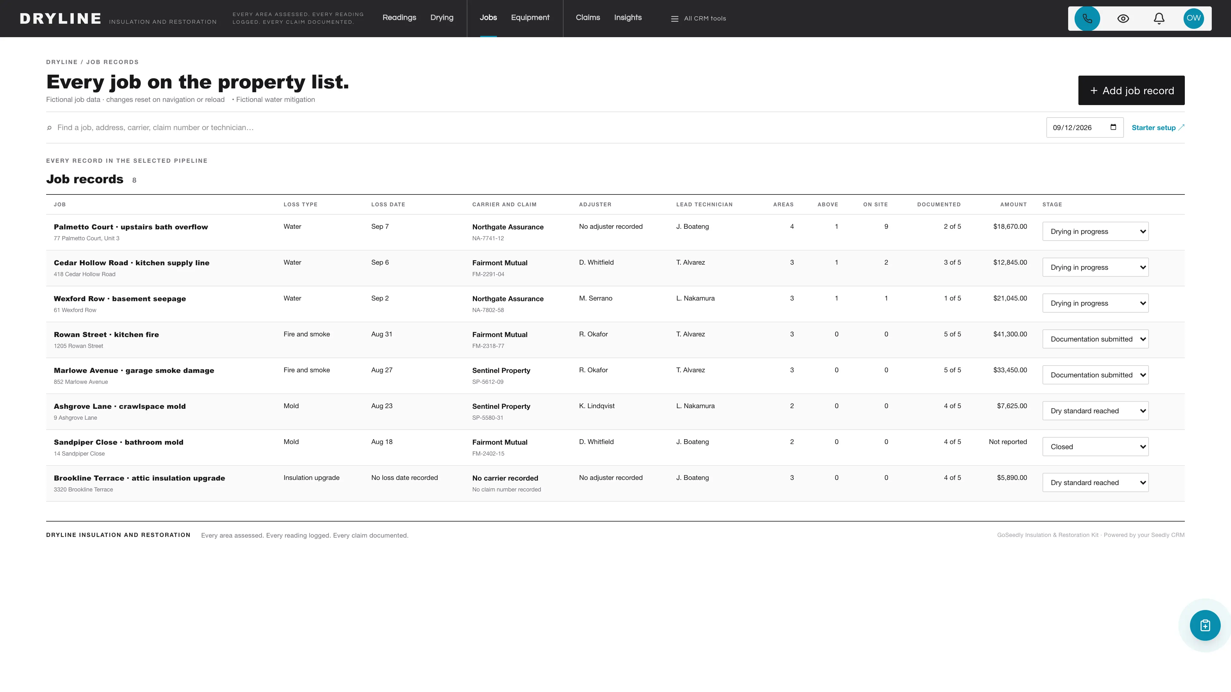Screen dimensions: 1231x692
Task: Go to the Drying tab
Action: coord(441,18)
